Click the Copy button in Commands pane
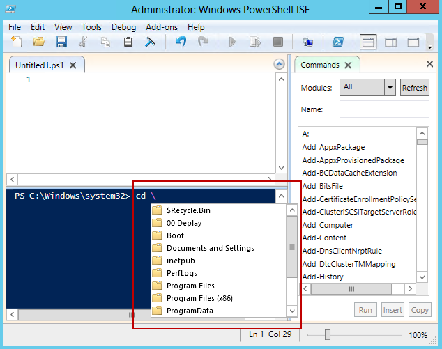 pyautogui.click(x=420, y=310)
